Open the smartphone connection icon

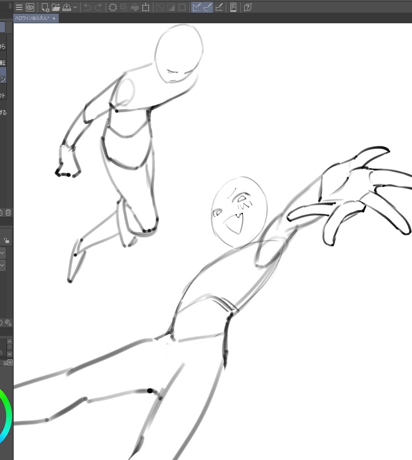(233, 7)
